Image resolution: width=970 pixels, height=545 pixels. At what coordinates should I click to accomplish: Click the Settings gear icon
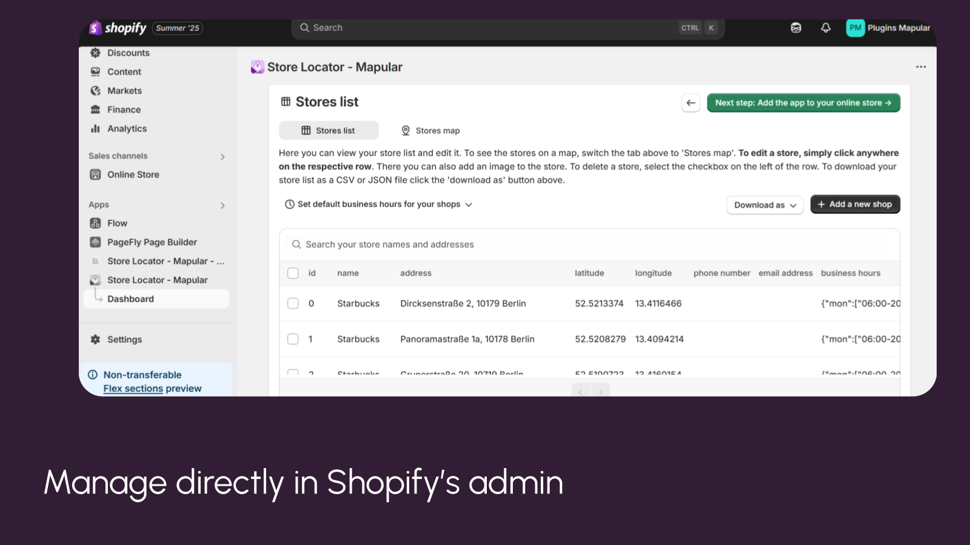coord(95,340)
